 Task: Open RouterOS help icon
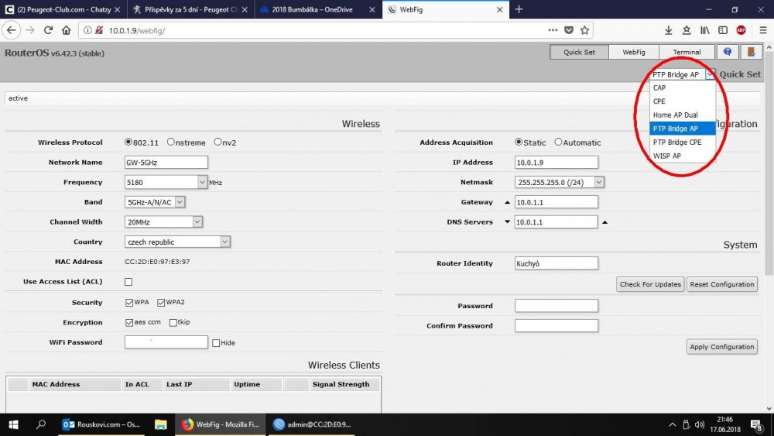tap(727, 52)
